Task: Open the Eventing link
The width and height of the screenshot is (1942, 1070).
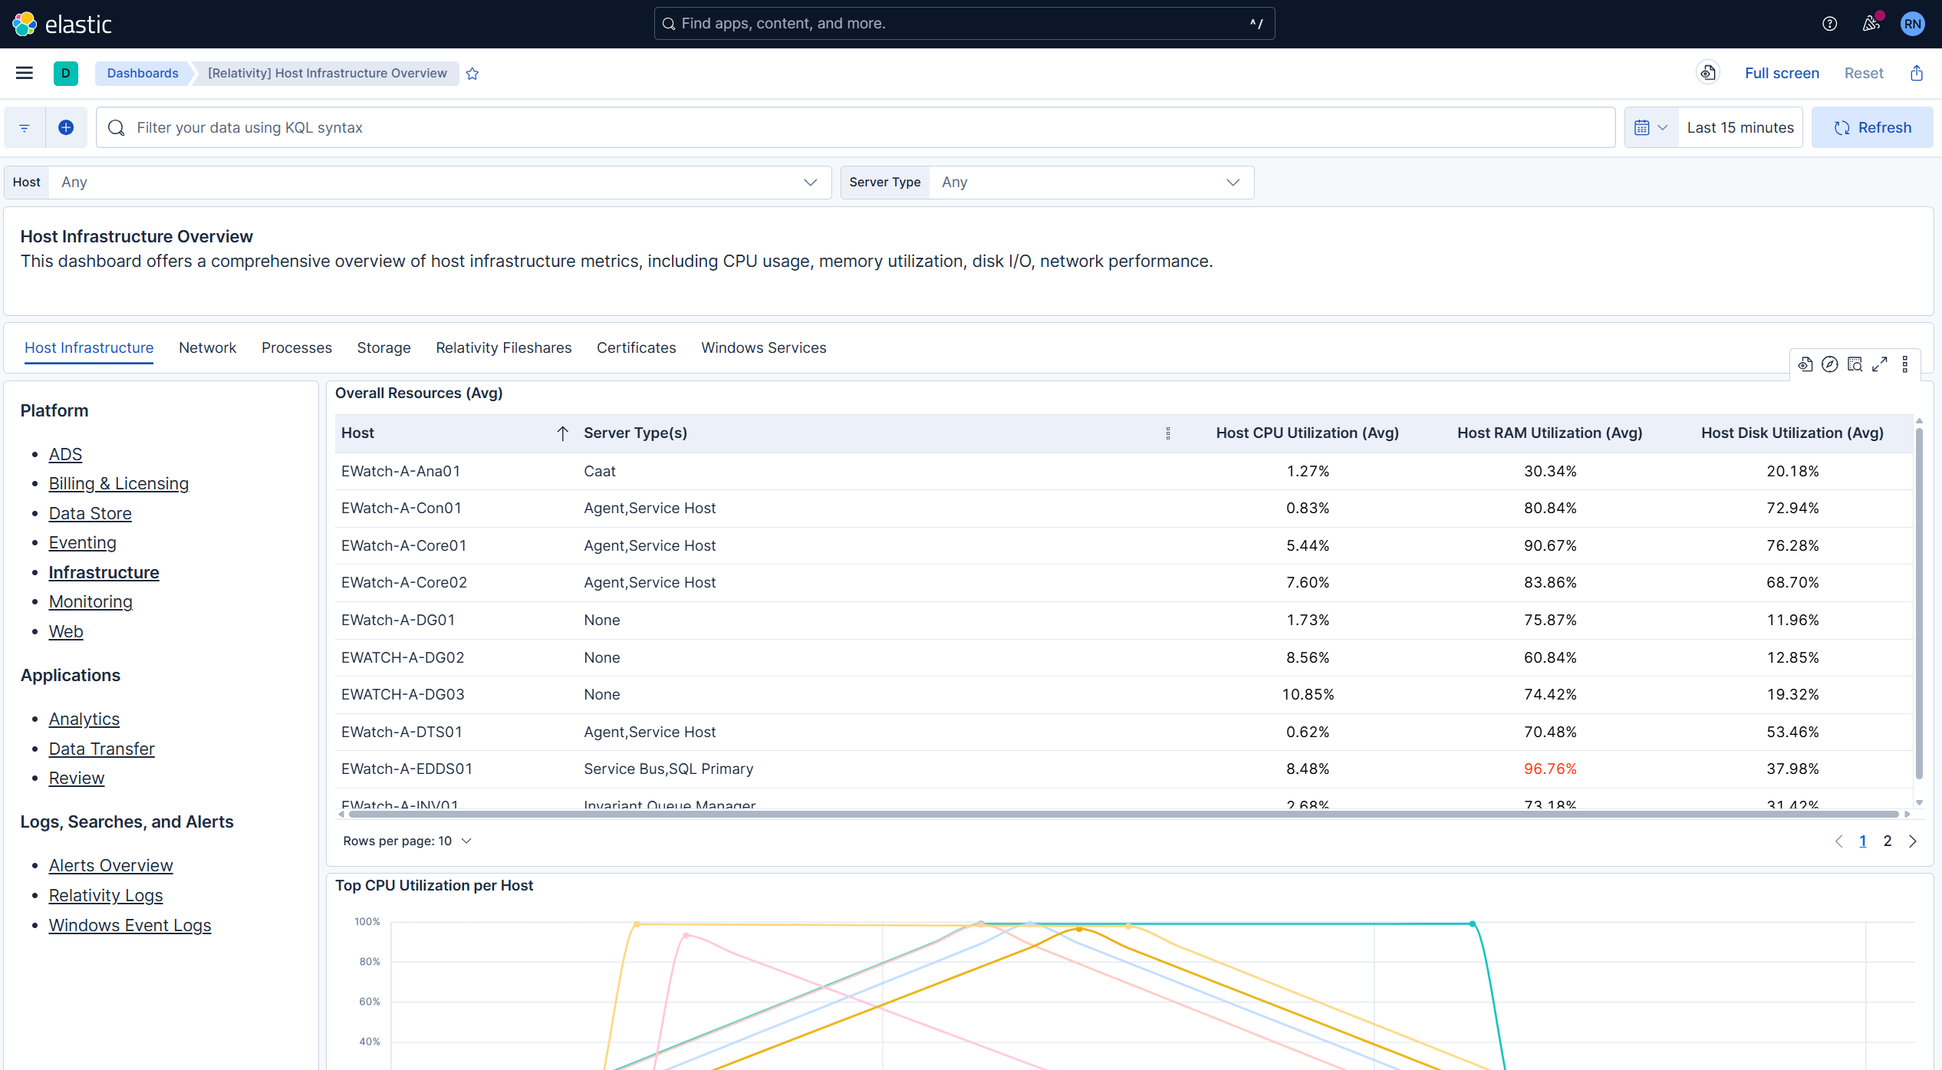Action: tap(83, 543)
